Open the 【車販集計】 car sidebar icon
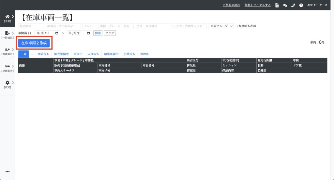 pyautogui.click(x=7, y=66)
